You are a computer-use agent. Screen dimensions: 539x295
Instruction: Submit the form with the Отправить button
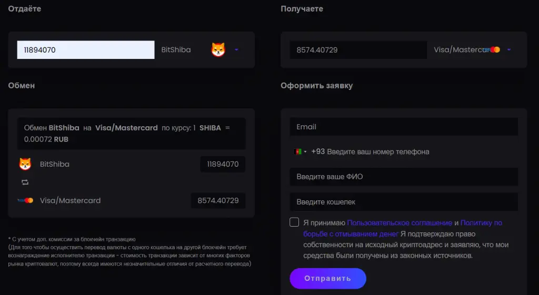[328, 278]
